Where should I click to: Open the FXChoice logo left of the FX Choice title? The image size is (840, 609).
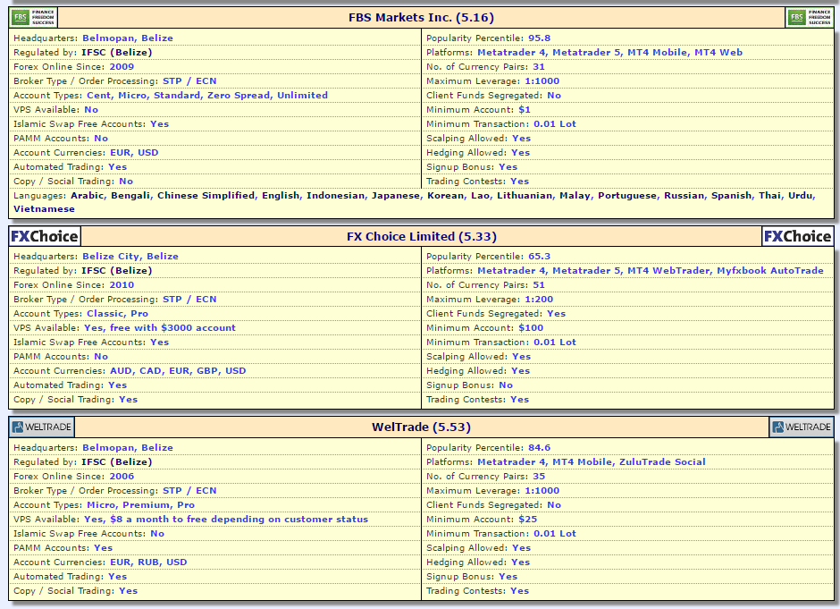[x=45, y=236]
